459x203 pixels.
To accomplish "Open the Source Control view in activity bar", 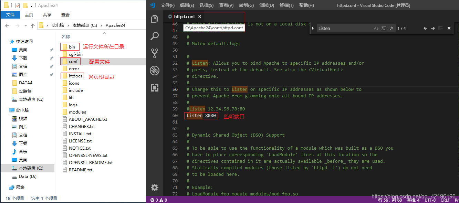I will [155, 53].
